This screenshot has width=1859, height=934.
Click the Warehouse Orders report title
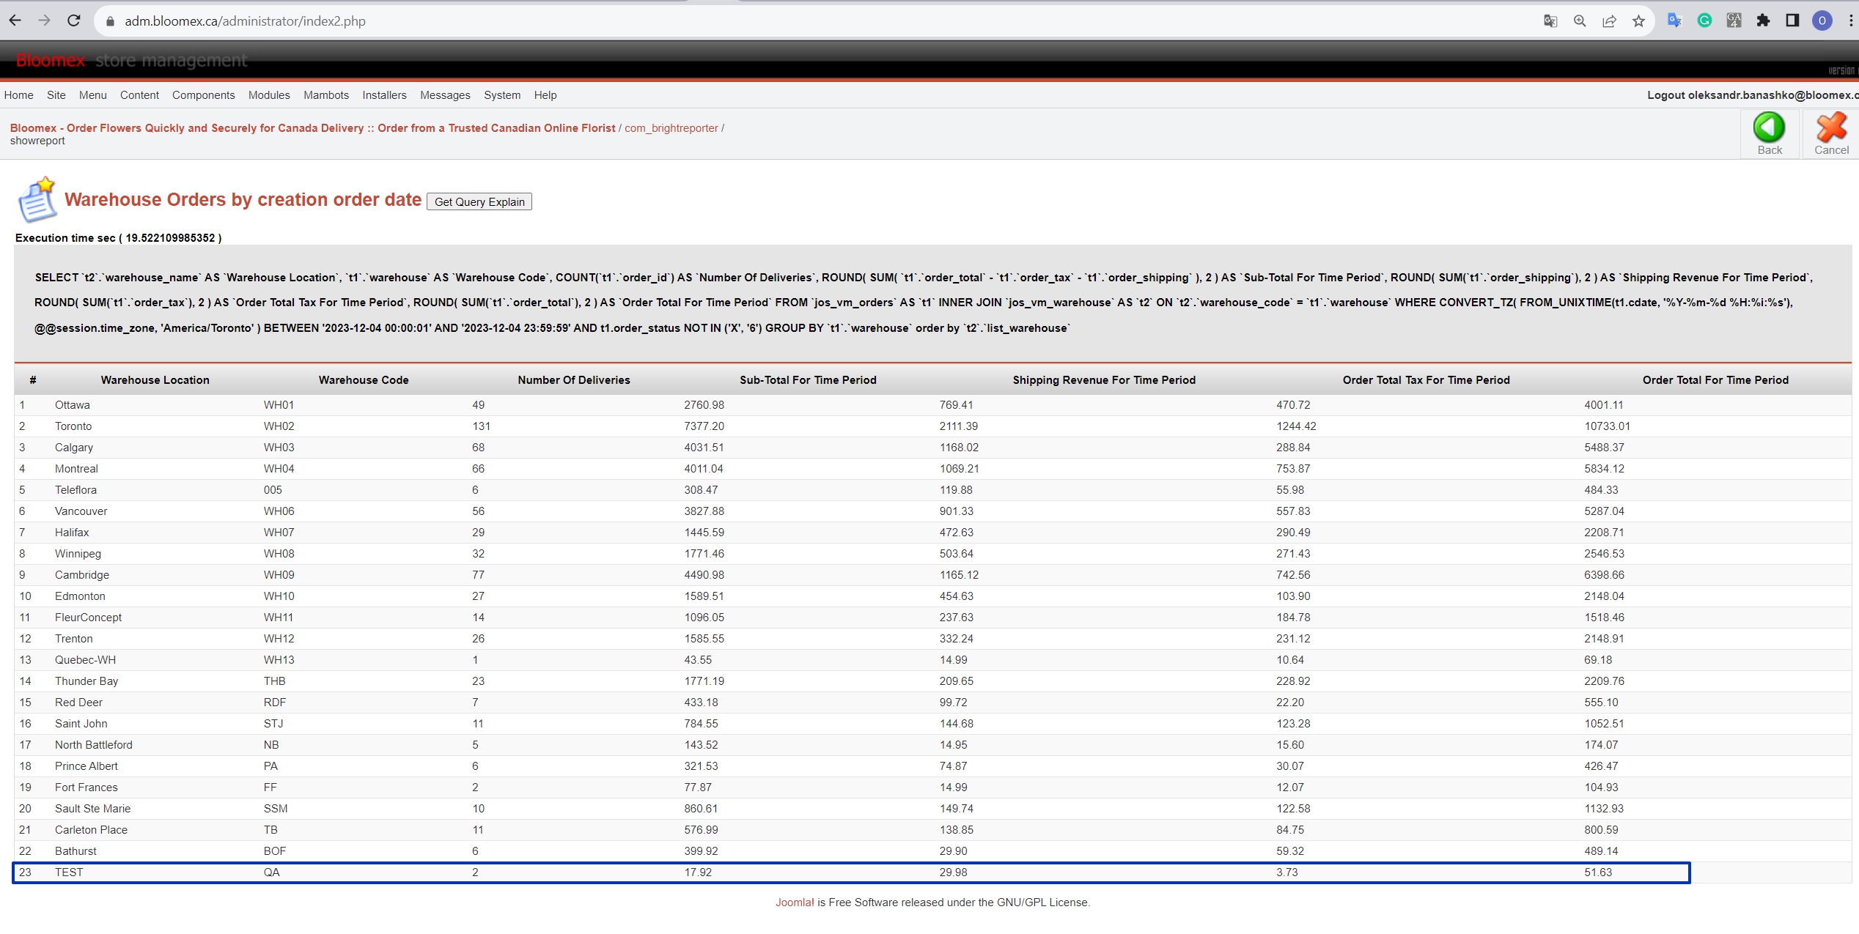243,199
